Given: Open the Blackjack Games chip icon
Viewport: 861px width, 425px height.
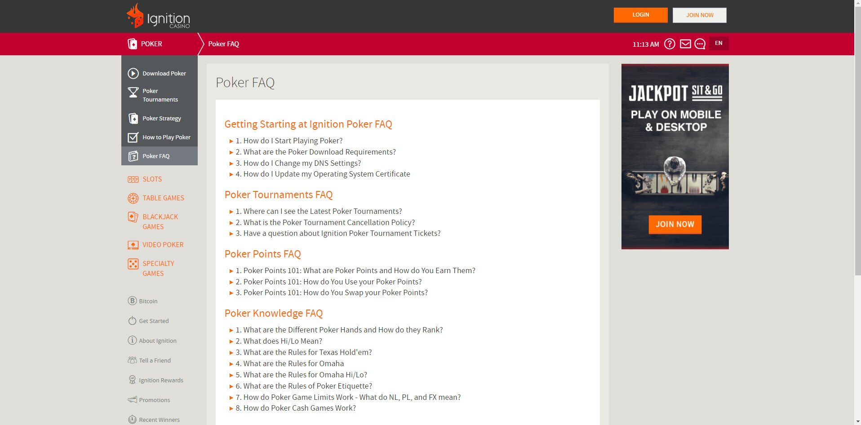Looking at the screenshot, I should (x=133, y=217).
